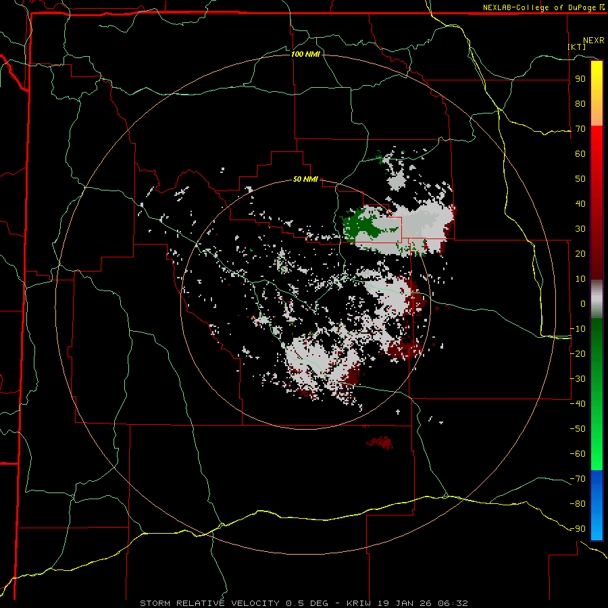Click the 30 value on velocity scale
Screen dimensions: 608x608
tap(580, 229)
